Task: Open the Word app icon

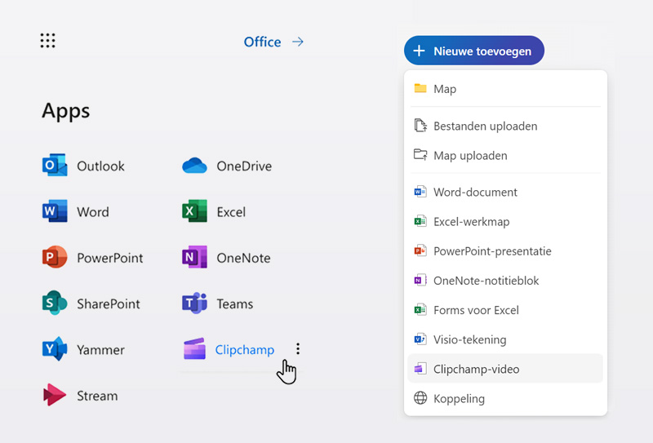Action: tap(55, 212)
